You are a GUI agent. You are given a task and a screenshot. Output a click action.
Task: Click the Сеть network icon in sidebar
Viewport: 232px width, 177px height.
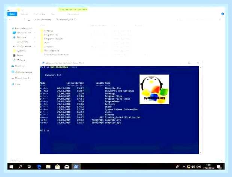[x=13, y=84]
